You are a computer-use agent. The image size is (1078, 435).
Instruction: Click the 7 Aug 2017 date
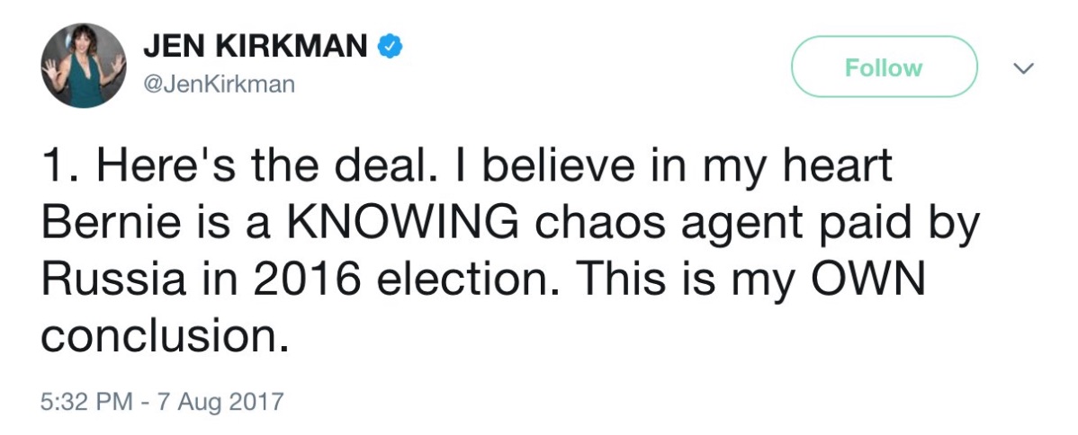[x=219, y=399]
